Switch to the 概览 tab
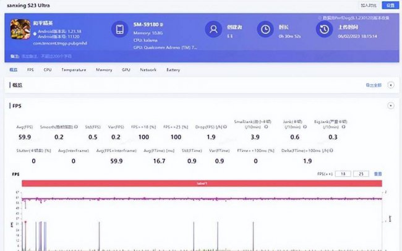The height and width of the screenshot is (251, 402). pos(14,70)
